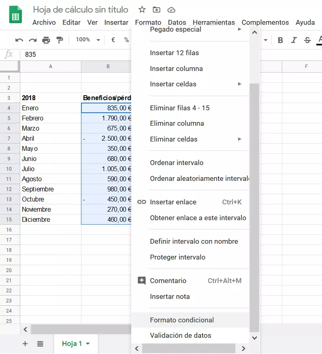322x354 pixels.
Task: Click the menu's horizontal scroll left arrow
Action: coord(137,348)
